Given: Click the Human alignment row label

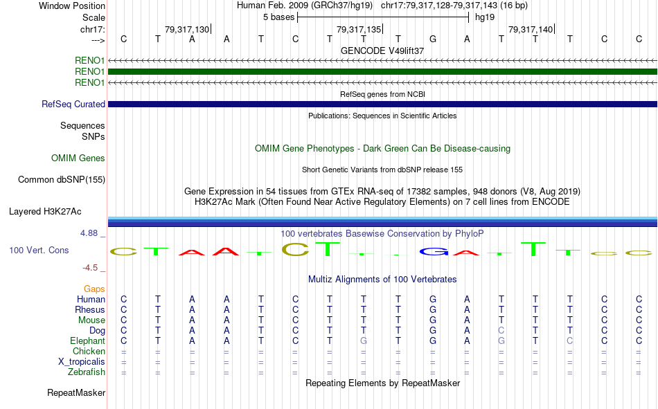Looking at the screenshot, I should pos(91,300).
